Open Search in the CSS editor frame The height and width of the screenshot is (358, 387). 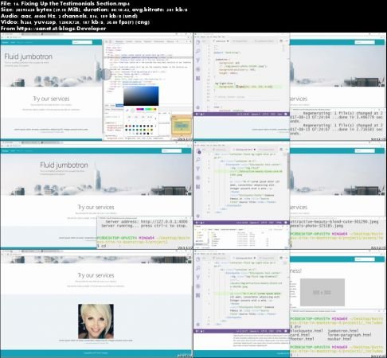[197, 51]
